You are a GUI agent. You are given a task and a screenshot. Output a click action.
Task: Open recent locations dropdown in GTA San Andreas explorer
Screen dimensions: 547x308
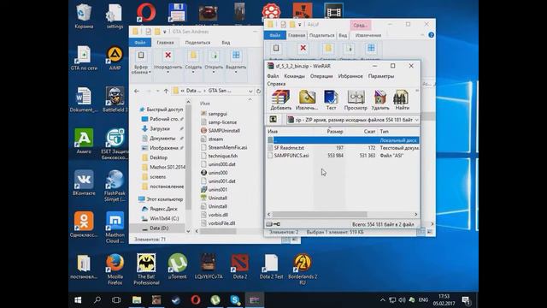(157, 92)
